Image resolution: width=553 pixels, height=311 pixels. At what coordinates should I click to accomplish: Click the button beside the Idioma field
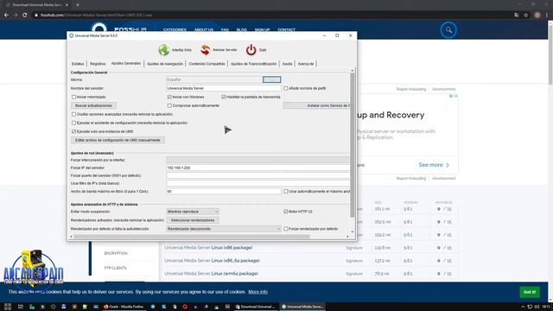coord(272,79)
